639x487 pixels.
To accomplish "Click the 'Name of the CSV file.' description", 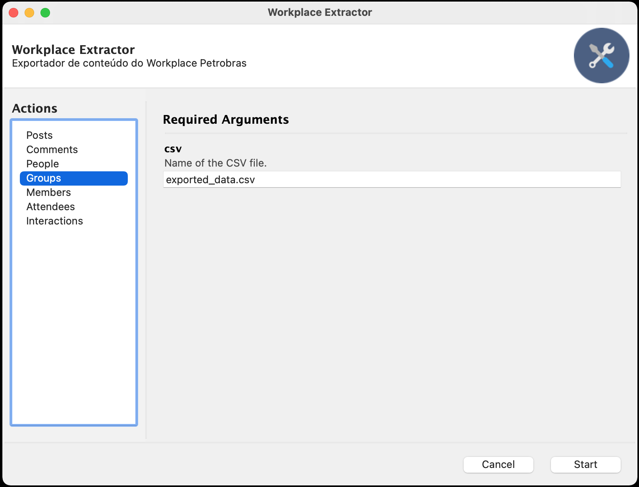I will [x=216, y=163].
